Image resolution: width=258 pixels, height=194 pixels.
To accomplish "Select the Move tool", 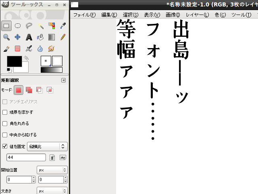I will (x=18, y=37).
